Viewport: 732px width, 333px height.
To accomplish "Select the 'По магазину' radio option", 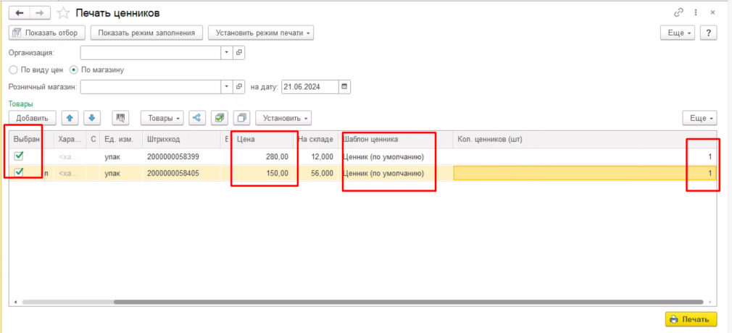I will [x=73, y=70].
